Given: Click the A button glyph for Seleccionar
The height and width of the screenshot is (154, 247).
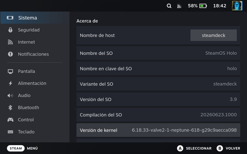Looking at the screenshot, I should (180, 148).
